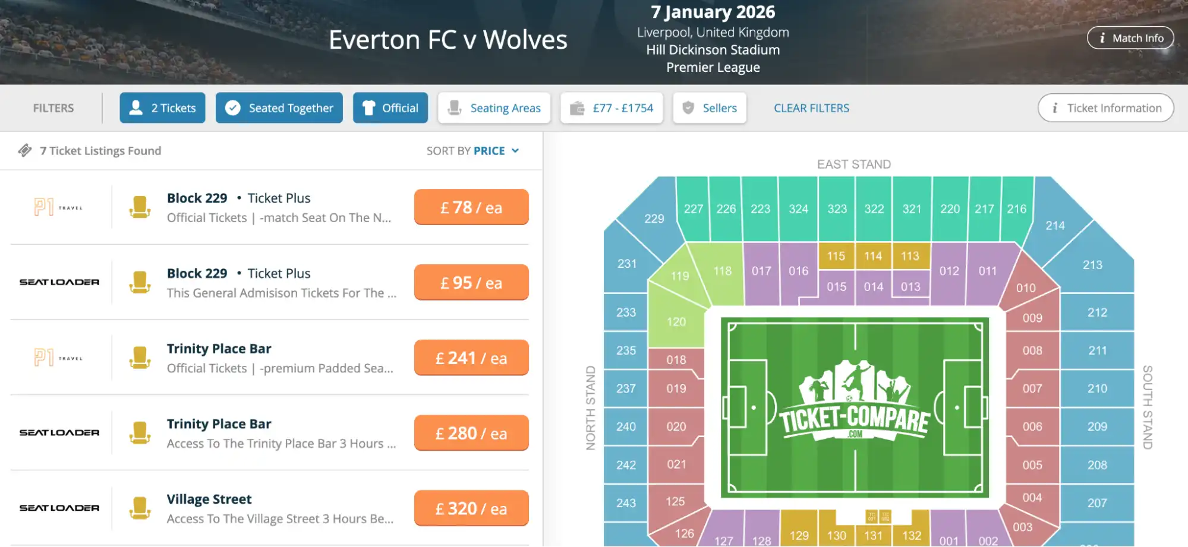
Task: Select block 229 on the stadium map
Action: [654, 219]
